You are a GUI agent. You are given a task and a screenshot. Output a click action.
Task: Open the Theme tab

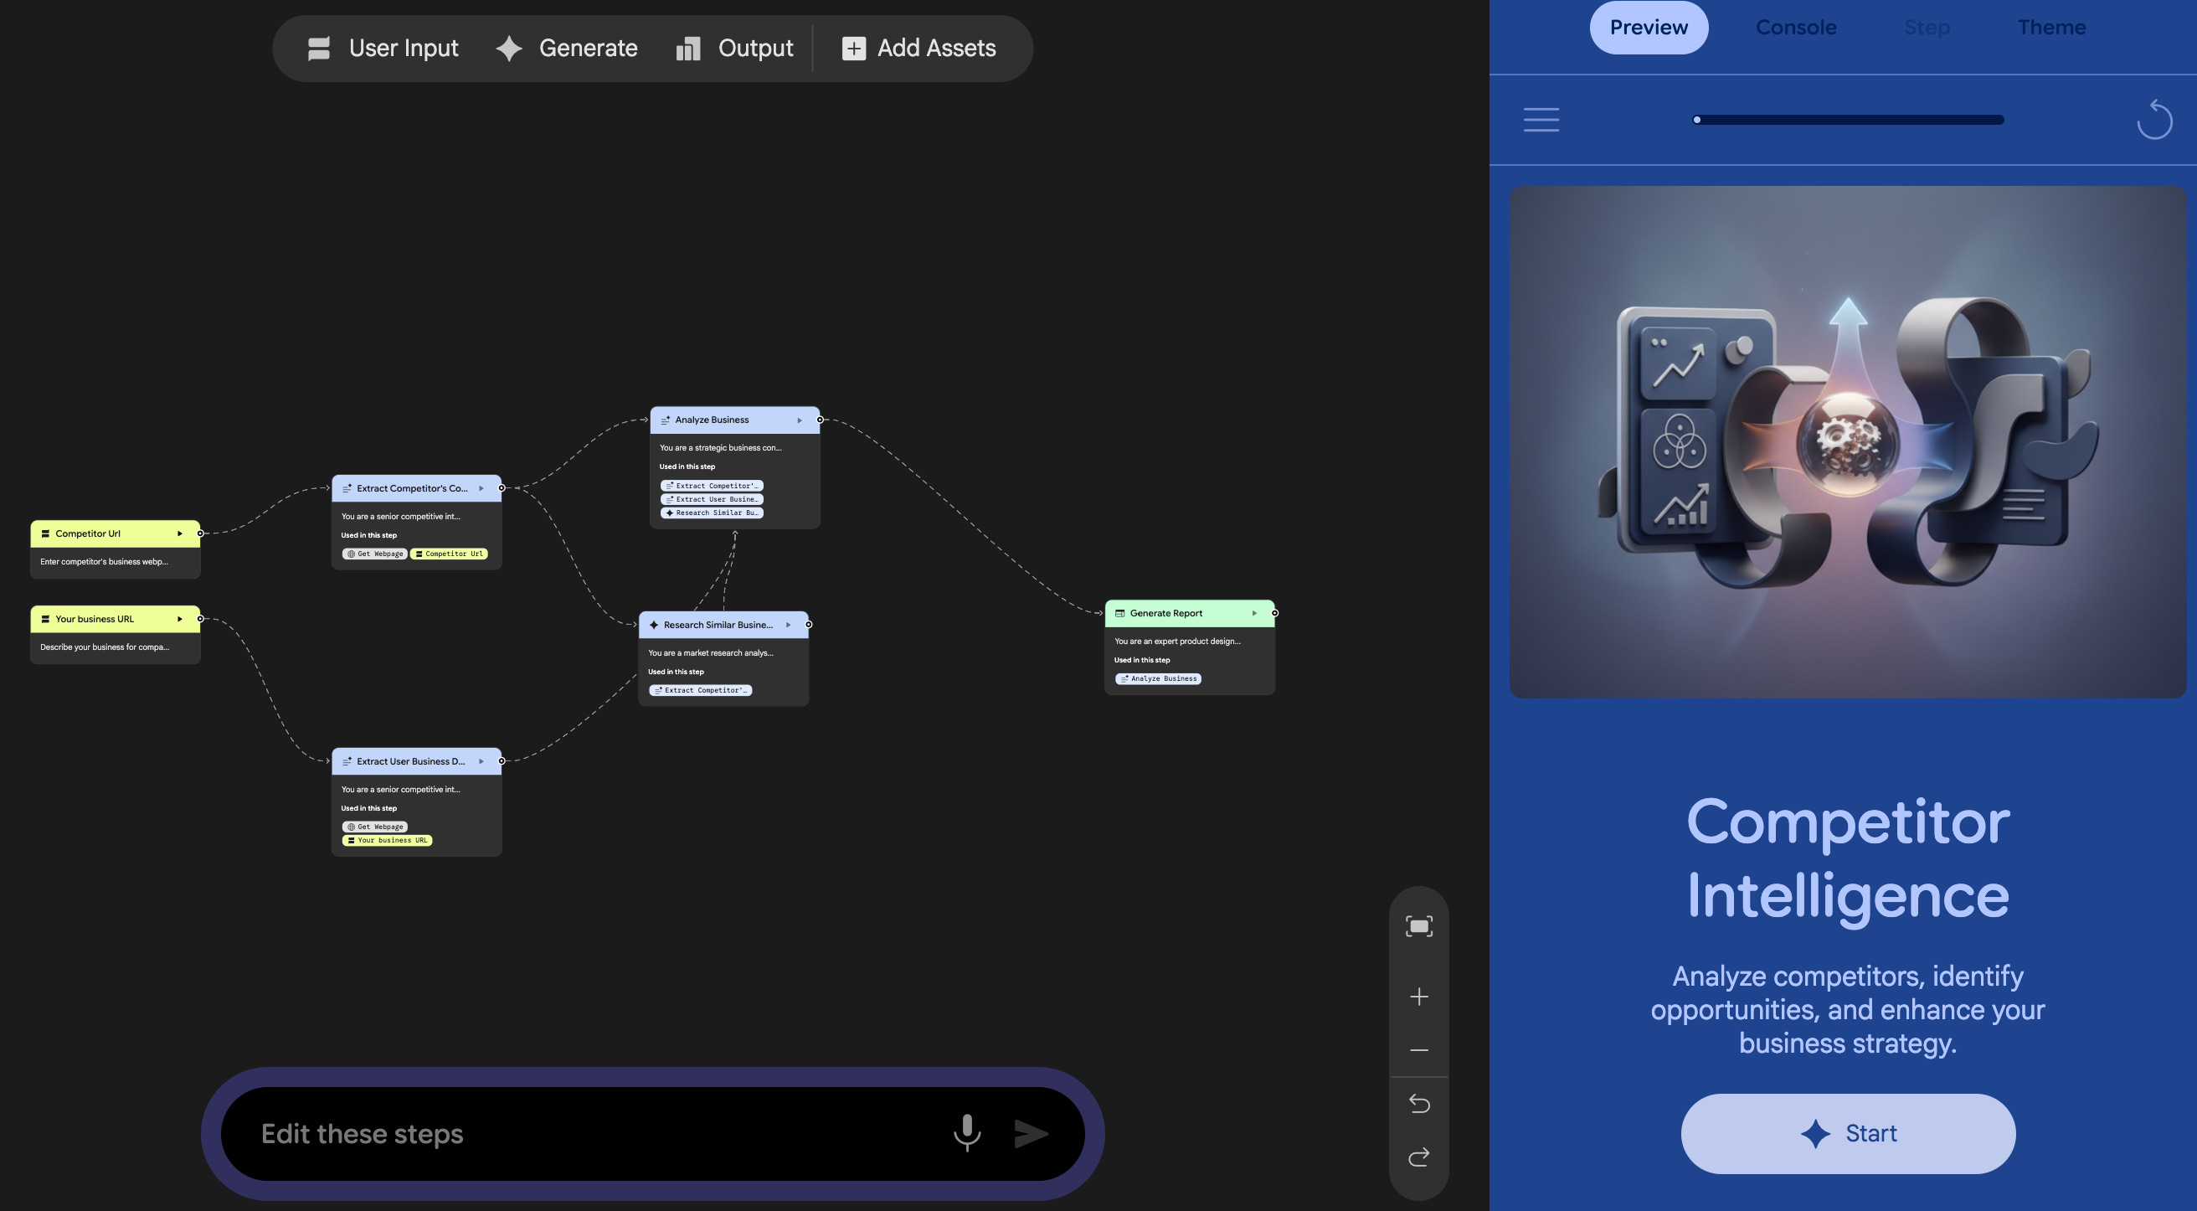2050,28
